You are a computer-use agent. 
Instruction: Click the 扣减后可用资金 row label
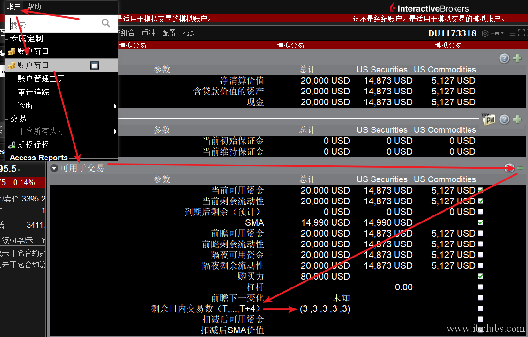click(x=233, y=320)
